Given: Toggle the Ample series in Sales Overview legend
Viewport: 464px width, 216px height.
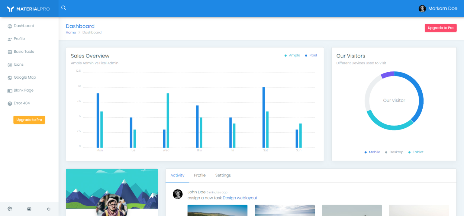Looking at the screenshot, I should 292,55.
